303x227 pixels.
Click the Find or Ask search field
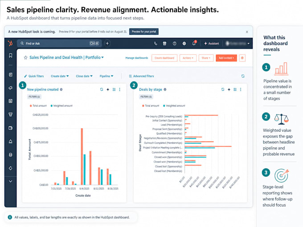[59, 44]
